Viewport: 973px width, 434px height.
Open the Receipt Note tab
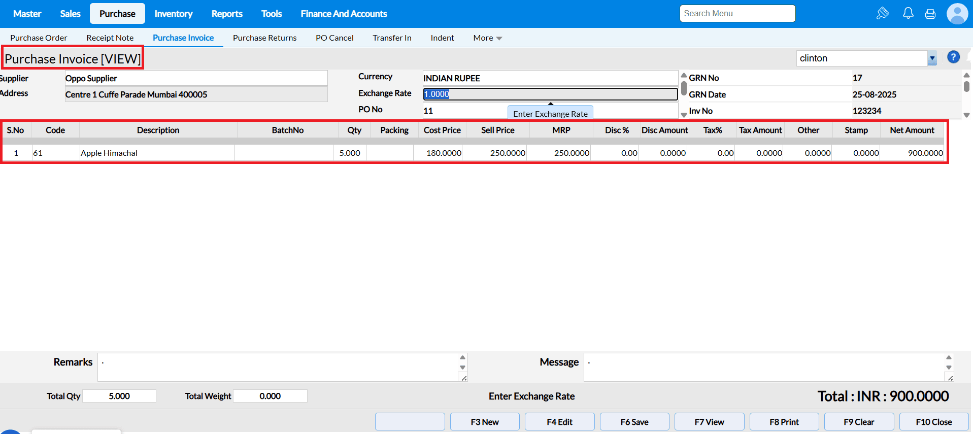tap(110, 38)
